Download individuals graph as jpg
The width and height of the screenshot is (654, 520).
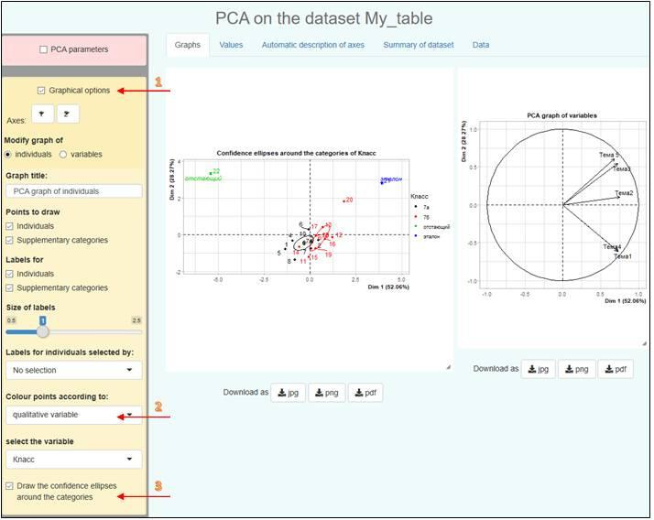click(289, 393)
